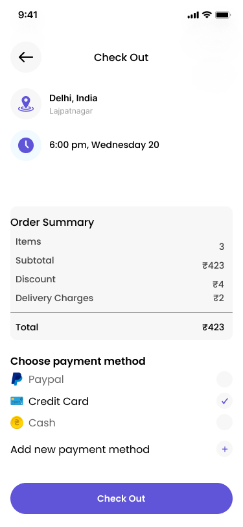Tap the Order Summary heading
Screen dimensions: 243x527
(52, 223)
